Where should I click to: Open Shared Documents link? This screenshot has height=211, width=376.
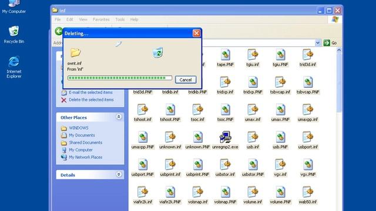coord(85,142)
